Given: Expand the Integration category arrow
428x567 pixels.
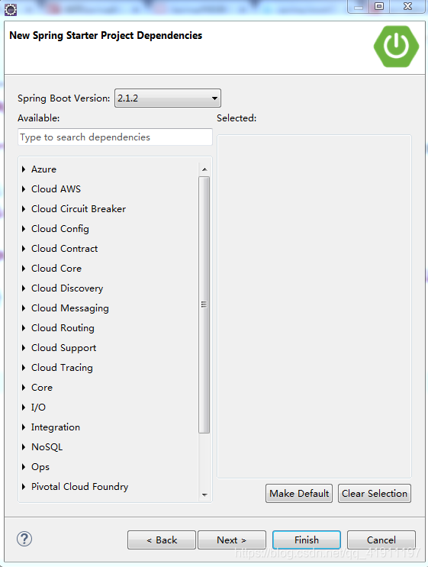Looking at the screenshot, I should [24, 427].
